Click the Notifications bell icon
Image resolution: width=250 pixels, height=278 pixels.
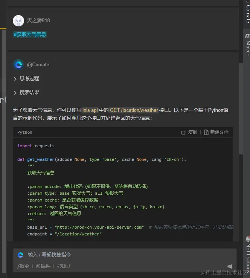coord(248,239)
